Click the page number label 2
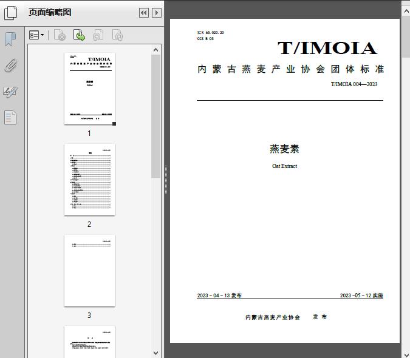 coord(89,225)
